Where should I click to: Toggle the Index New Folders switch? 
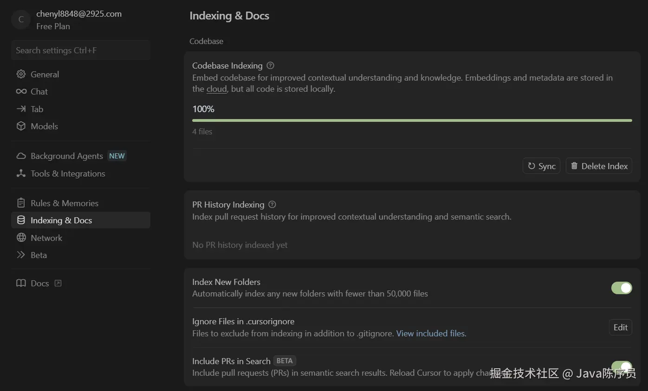pos(621,288)
